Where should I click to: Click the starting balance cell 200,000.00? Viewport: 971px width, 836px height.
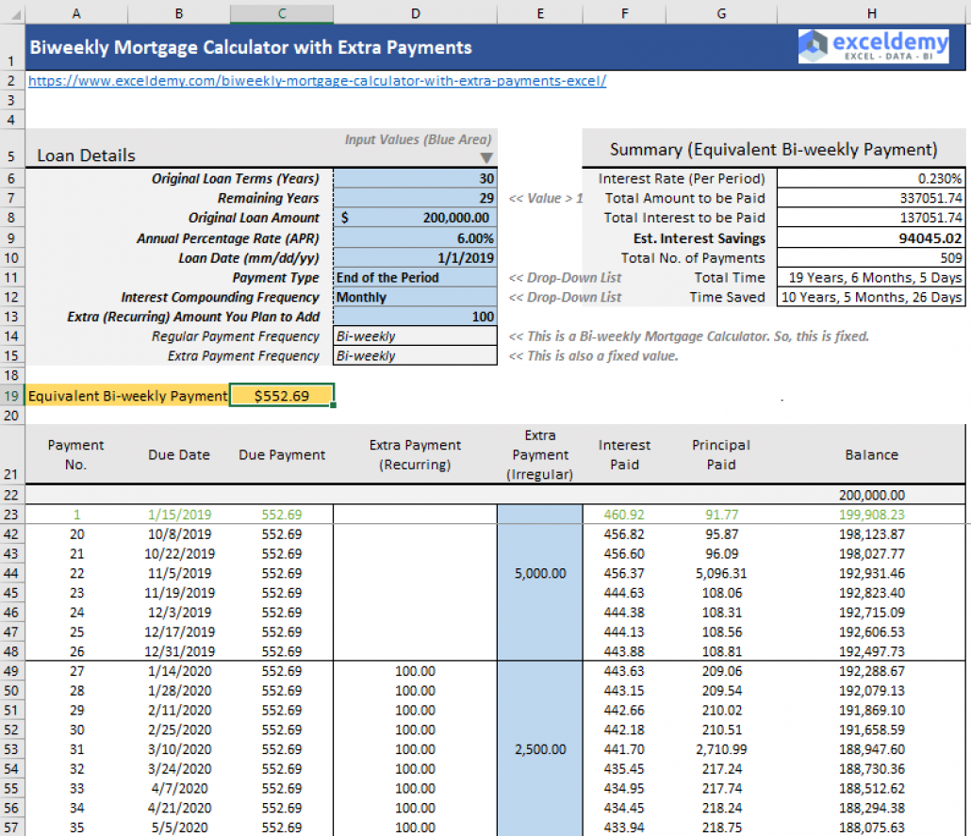871,495
